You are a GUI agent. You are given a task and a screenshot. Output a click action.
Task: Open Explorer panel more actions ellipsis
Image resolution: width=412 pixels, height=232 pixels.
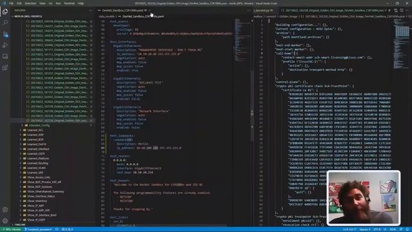point(91,10)
